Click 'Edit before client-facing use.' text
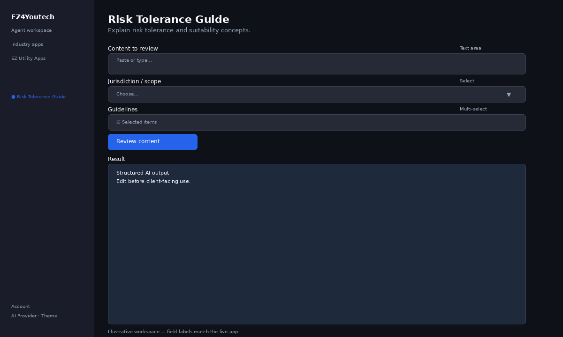This screenshot has height=337, width=563. pyautogui.click(x=153, y=182)
